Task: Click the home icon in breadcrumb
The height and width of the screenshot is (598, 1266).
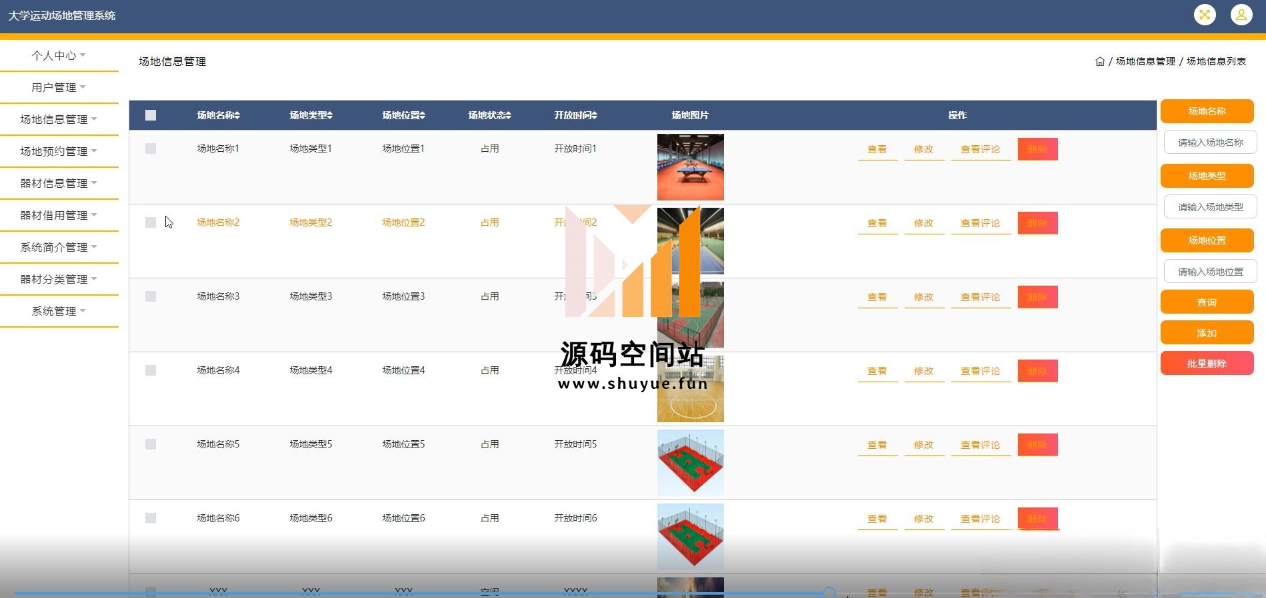Action: tap(1100, 61)
